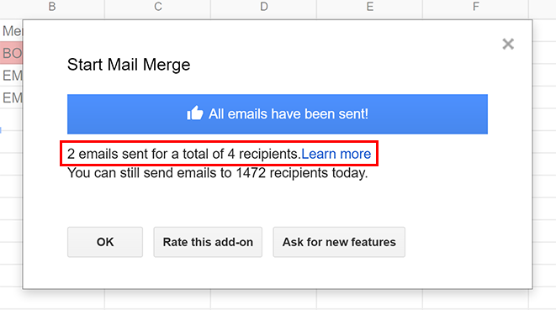556x310 pixels.
Task: Click the Start Mail Merge dialog title
Action: click(x=129, y=65)
